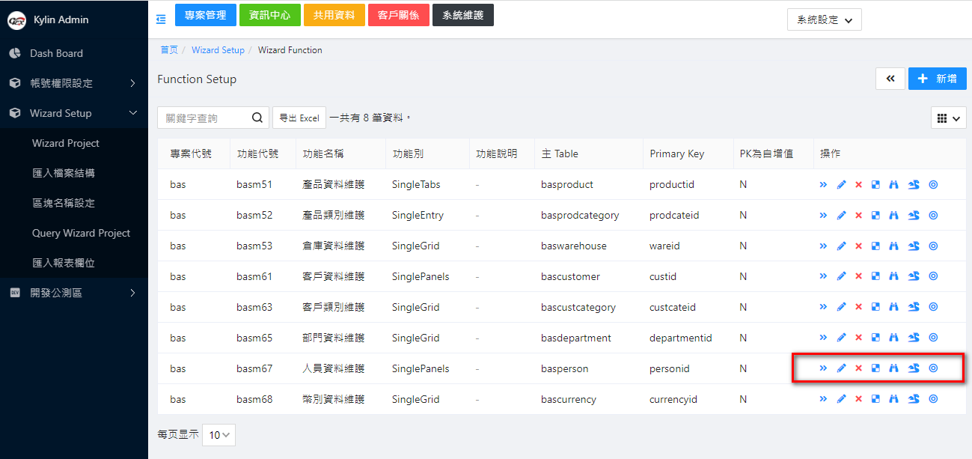Expand the 開發公測區 sidebar menu

tap(73, 293)
